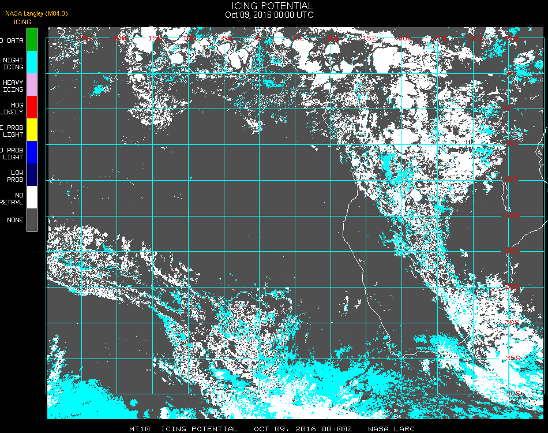Select the cyan NIGHT ICING legend swatch

point(32,62)
